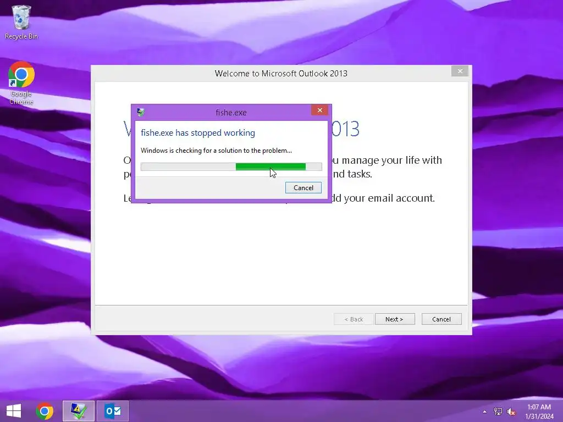Switch to Outlook in the taskbar
The width and height of the screenshot is (563, 422).
112,411
